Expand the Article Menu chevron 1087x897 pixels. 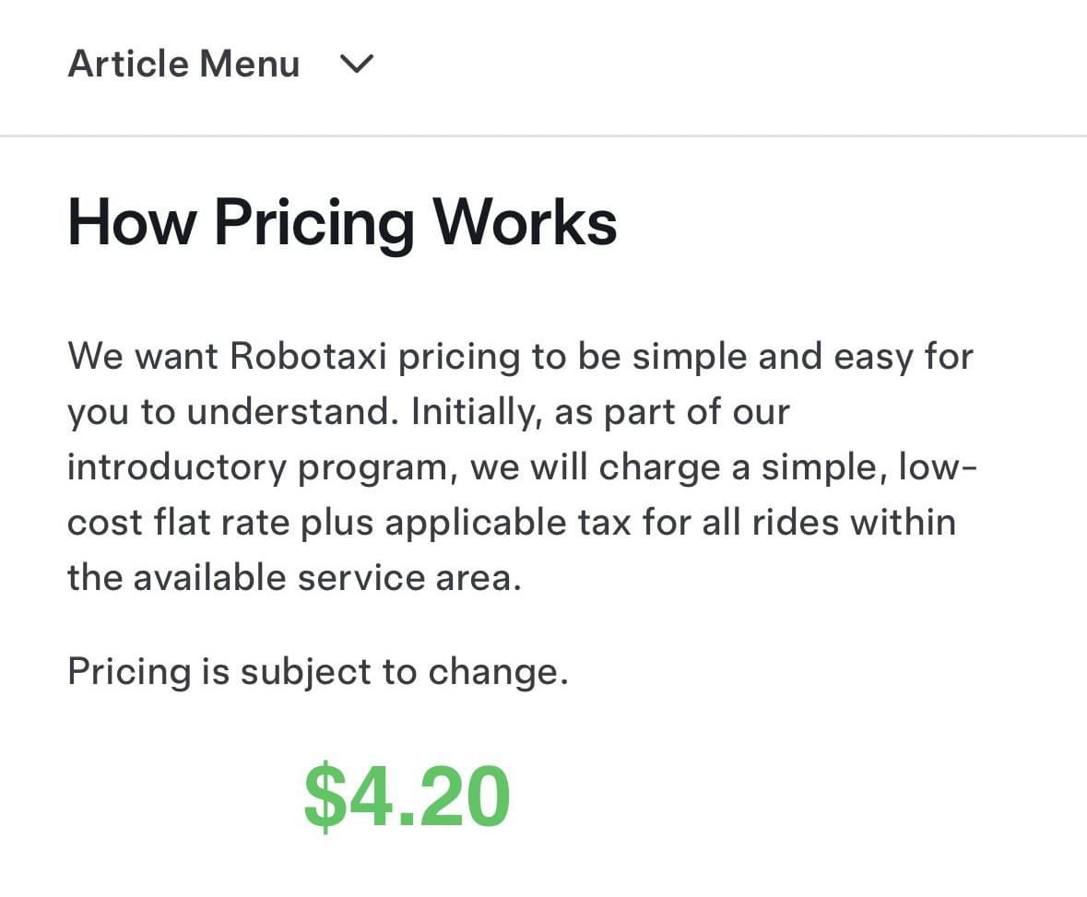(357, 64)
